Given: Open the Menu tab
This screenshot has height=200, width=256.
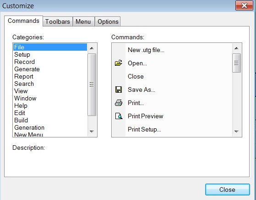Looking at the screenshot, I should tap(83, 21).
